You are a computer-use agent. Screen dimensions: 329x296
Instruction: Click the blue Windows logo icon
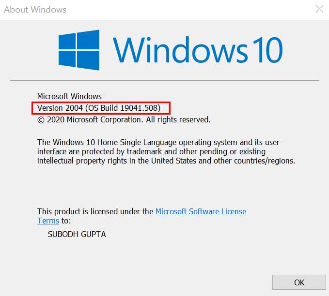(79, 50)
